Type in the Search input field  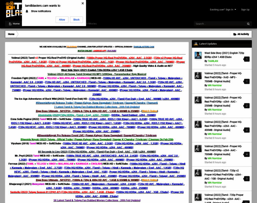coord(220,24)
